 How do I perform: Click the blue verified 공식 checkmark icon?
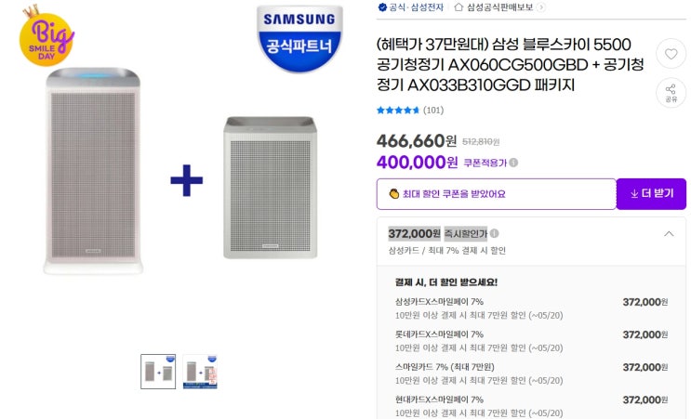(x=382, y=7)
